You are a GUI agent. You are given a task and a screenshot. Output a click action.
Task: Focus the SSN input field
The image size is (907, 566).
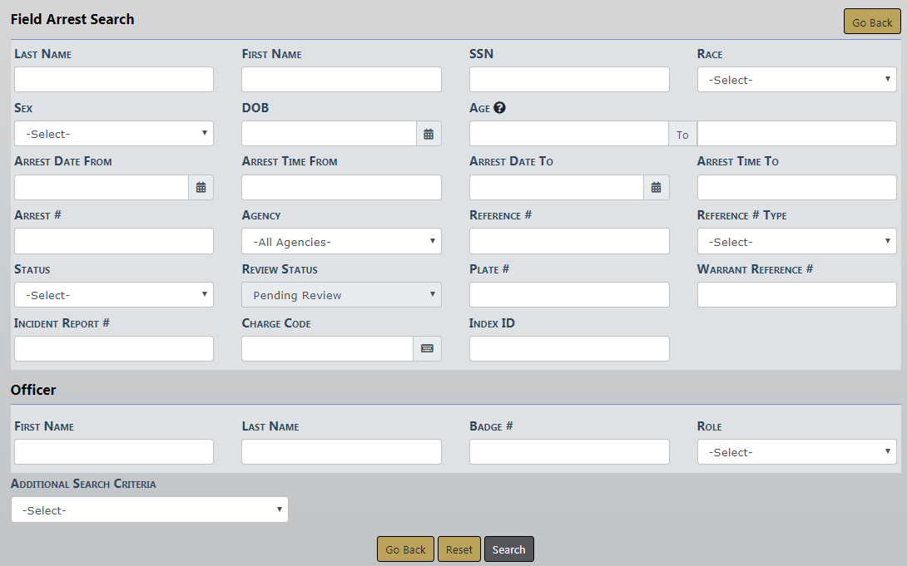(x=569, y=80)
